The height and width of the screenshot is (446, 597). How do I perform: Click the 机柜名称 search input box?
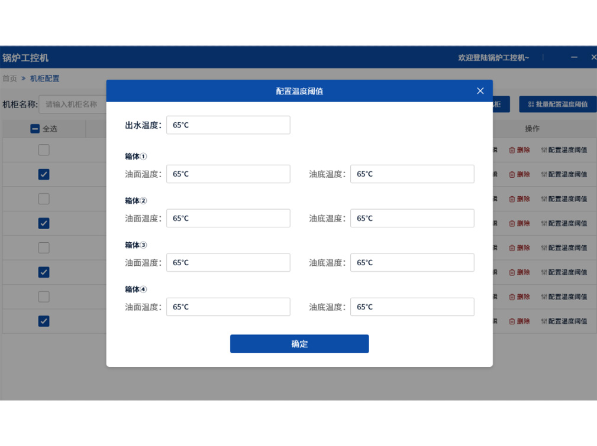coord(72,105)
